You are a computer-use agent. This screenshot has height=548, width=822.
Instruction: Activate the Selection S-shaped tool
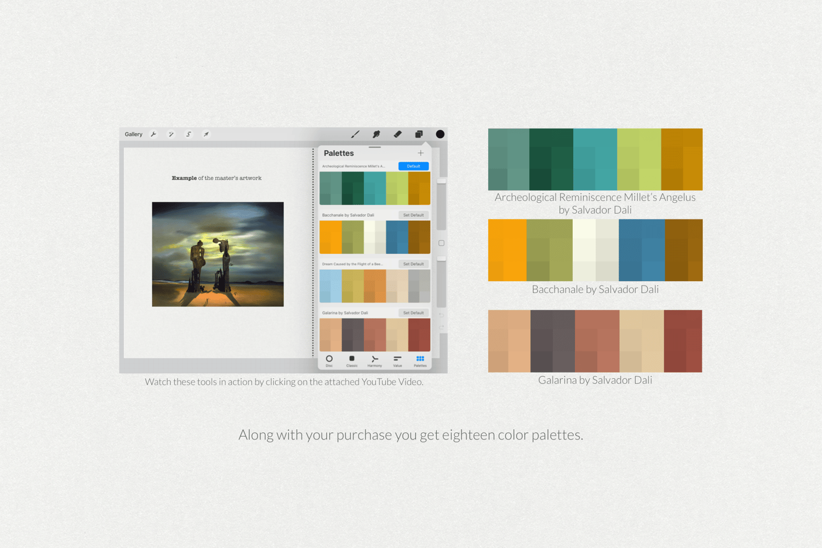[x=189, y=134]
